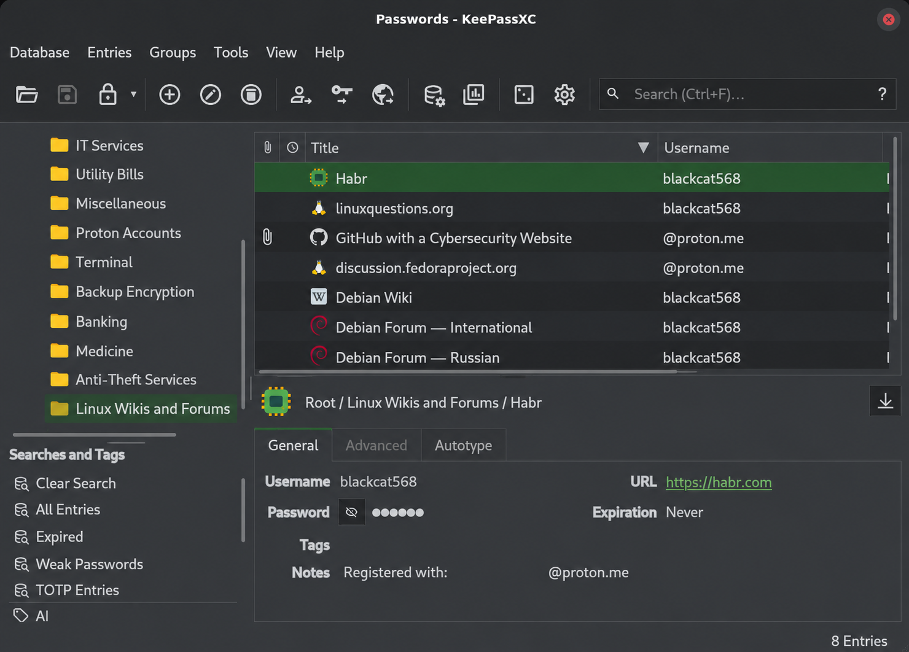The image size is (909, 652).
Task: Click the group tree vertical scrollbar
Action: 243,324
